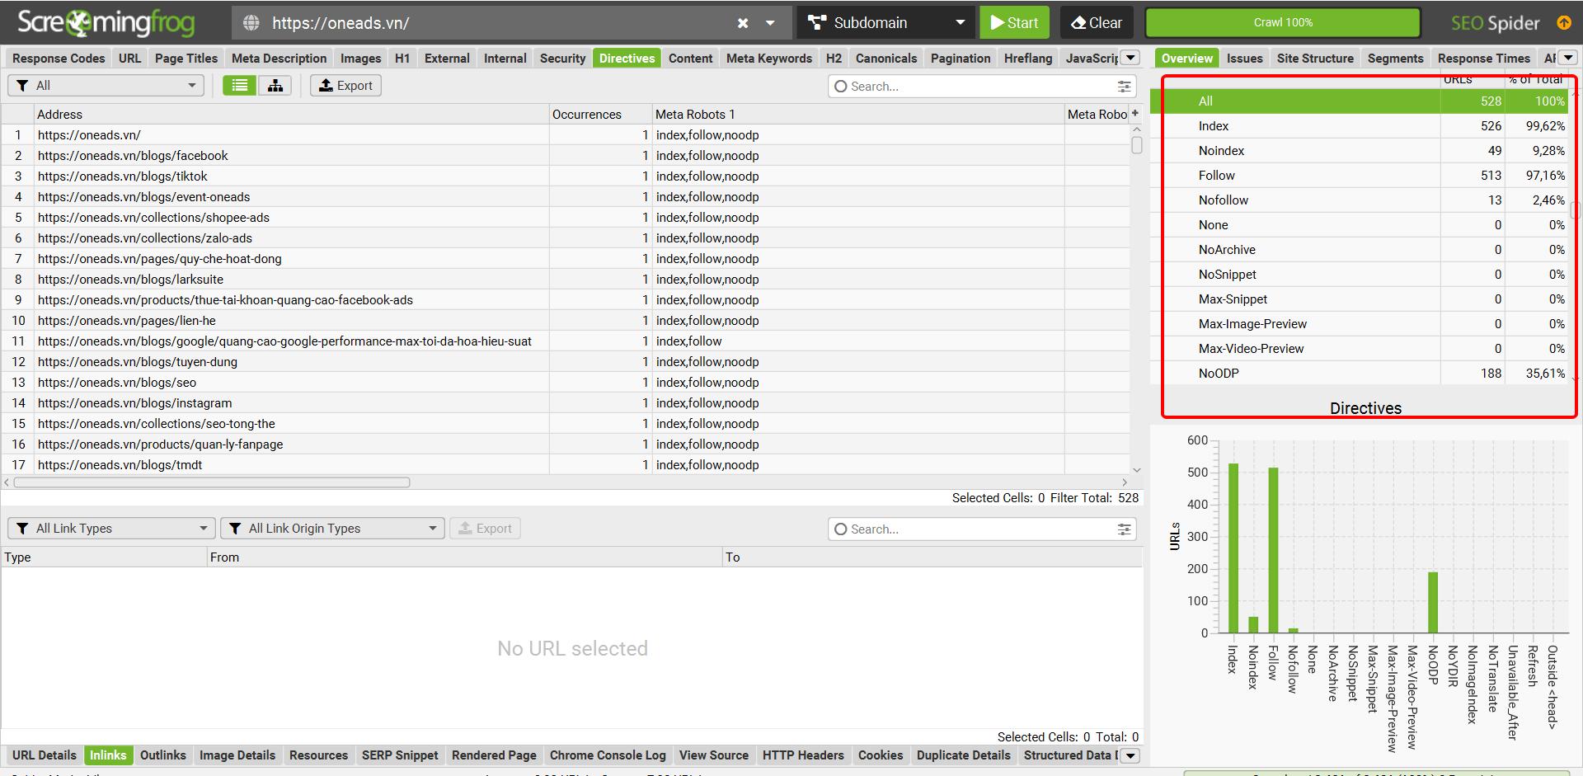Switch to tree view icon

tap(275, 85)
